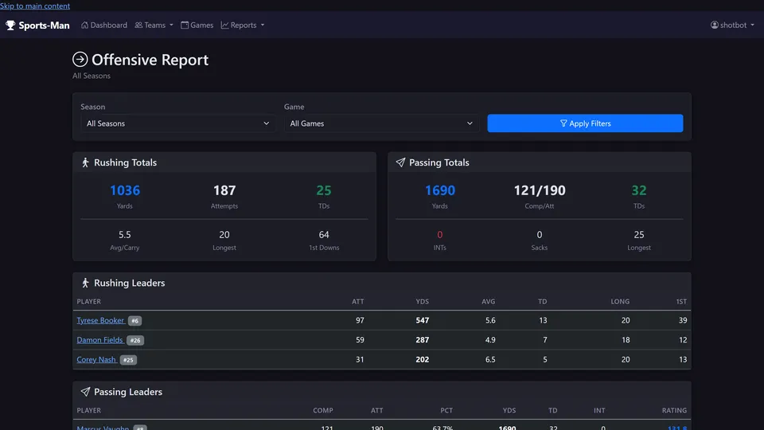Click the 187 rushing attempts value

click(x=224, y=190)
